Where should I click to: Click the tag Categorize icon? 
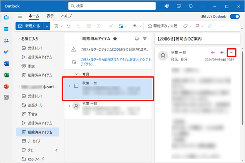click(x=185, y=26)
